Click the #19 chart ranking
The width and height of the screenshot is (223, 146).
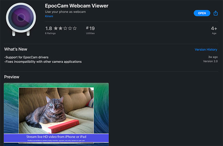[x=90, y=28]
